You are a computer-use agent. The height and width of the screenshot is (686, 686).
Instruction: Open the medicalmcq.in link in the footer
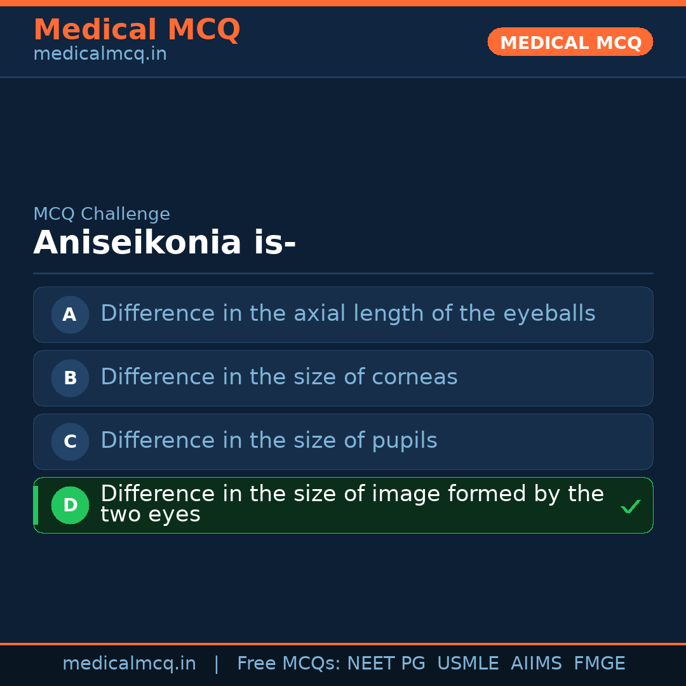point(129,664)
